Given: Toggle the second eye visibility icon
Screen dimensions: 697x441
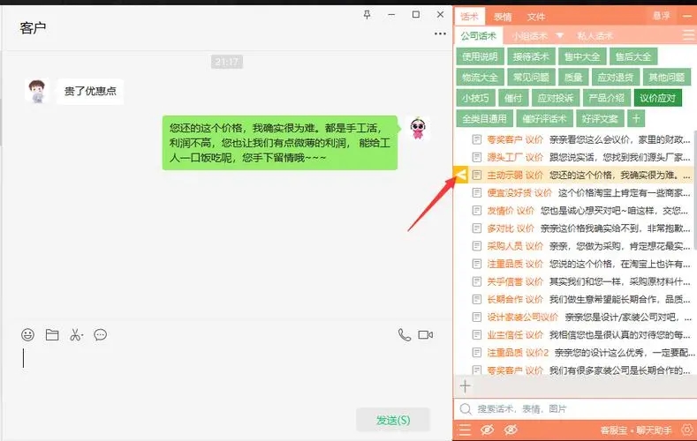Looking at the screenshot, I should point(510,430).
